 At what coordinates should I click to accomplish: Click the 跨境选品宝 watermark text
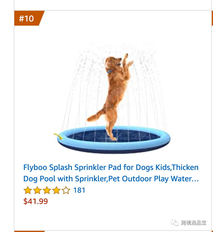pos(194,223)
